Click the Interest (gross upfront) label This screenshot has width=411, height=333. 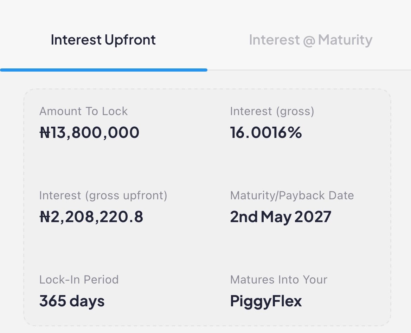coord(103,196)
